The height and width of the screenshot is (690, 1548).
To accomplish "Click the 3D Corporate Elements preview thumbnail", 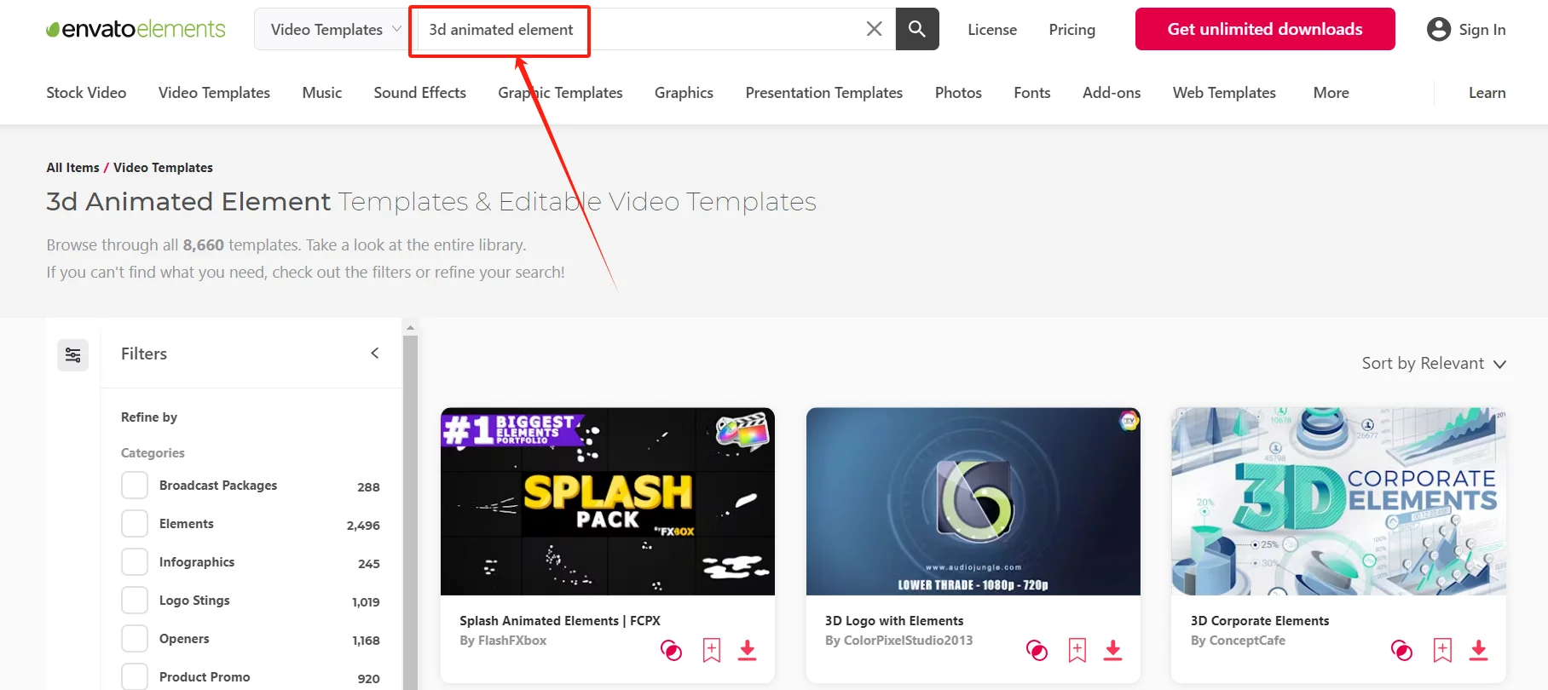I will pos(1338,502).
